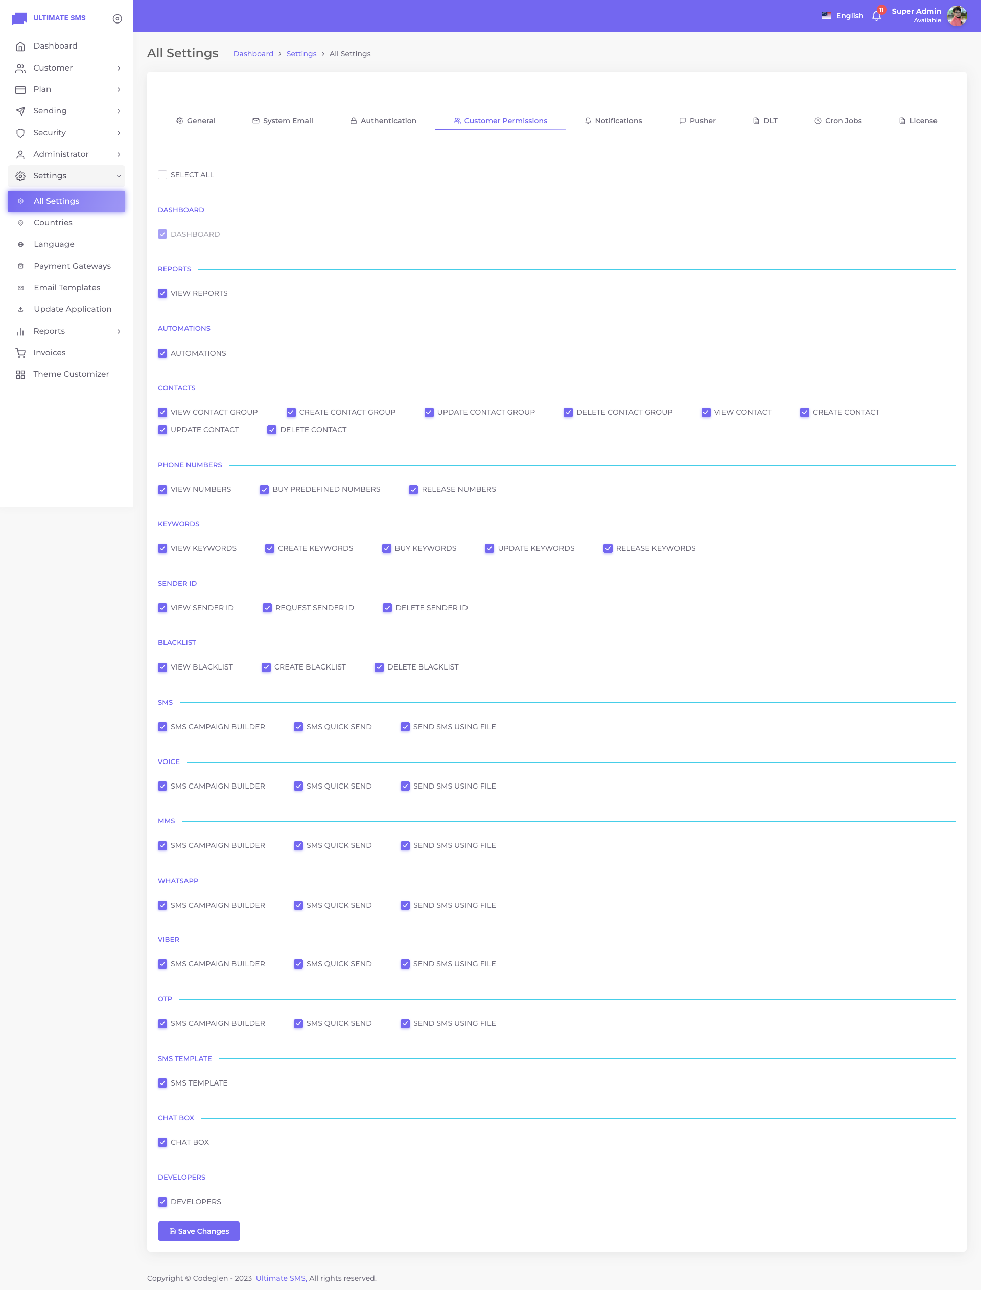Click the notification bell icon
This screenshot has height=1291, width=981.
click(876, 16)
